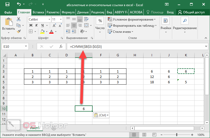This screenshot has height=138, width=210.
Task: Click the Save icon in title bar
Action: click(x=7, y=4)
